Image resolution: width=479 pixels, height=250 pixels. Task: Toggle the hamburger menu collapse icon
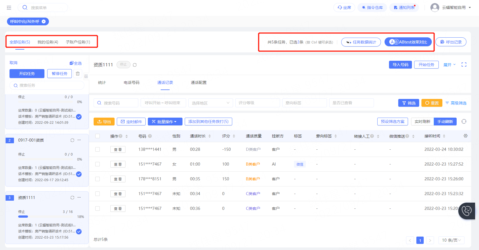9,8
